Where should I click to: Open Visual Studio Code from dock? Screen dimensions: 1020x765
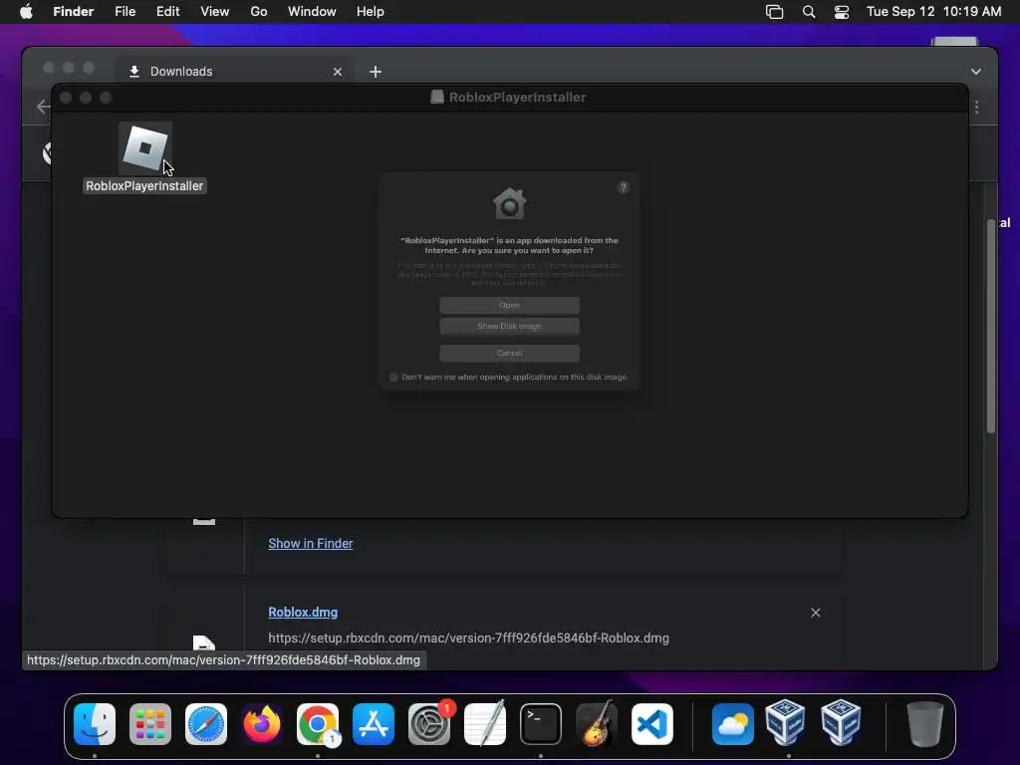(x=651, y=724)
